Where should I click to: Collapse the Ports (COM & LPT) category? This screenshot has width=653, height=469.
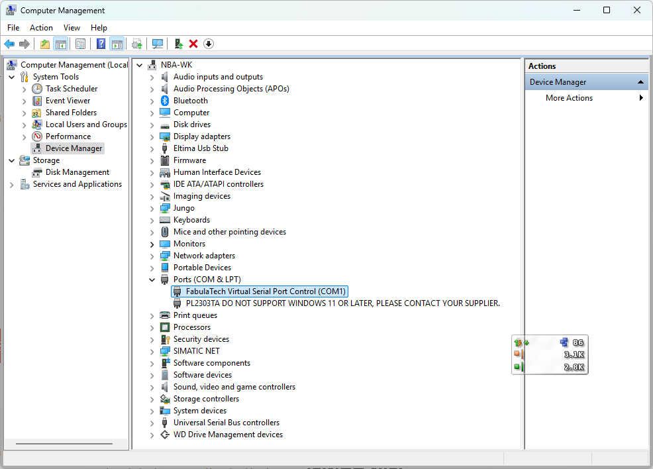point(152,280)
